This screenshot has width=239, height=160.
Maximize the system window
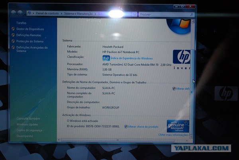coord(182,6)
